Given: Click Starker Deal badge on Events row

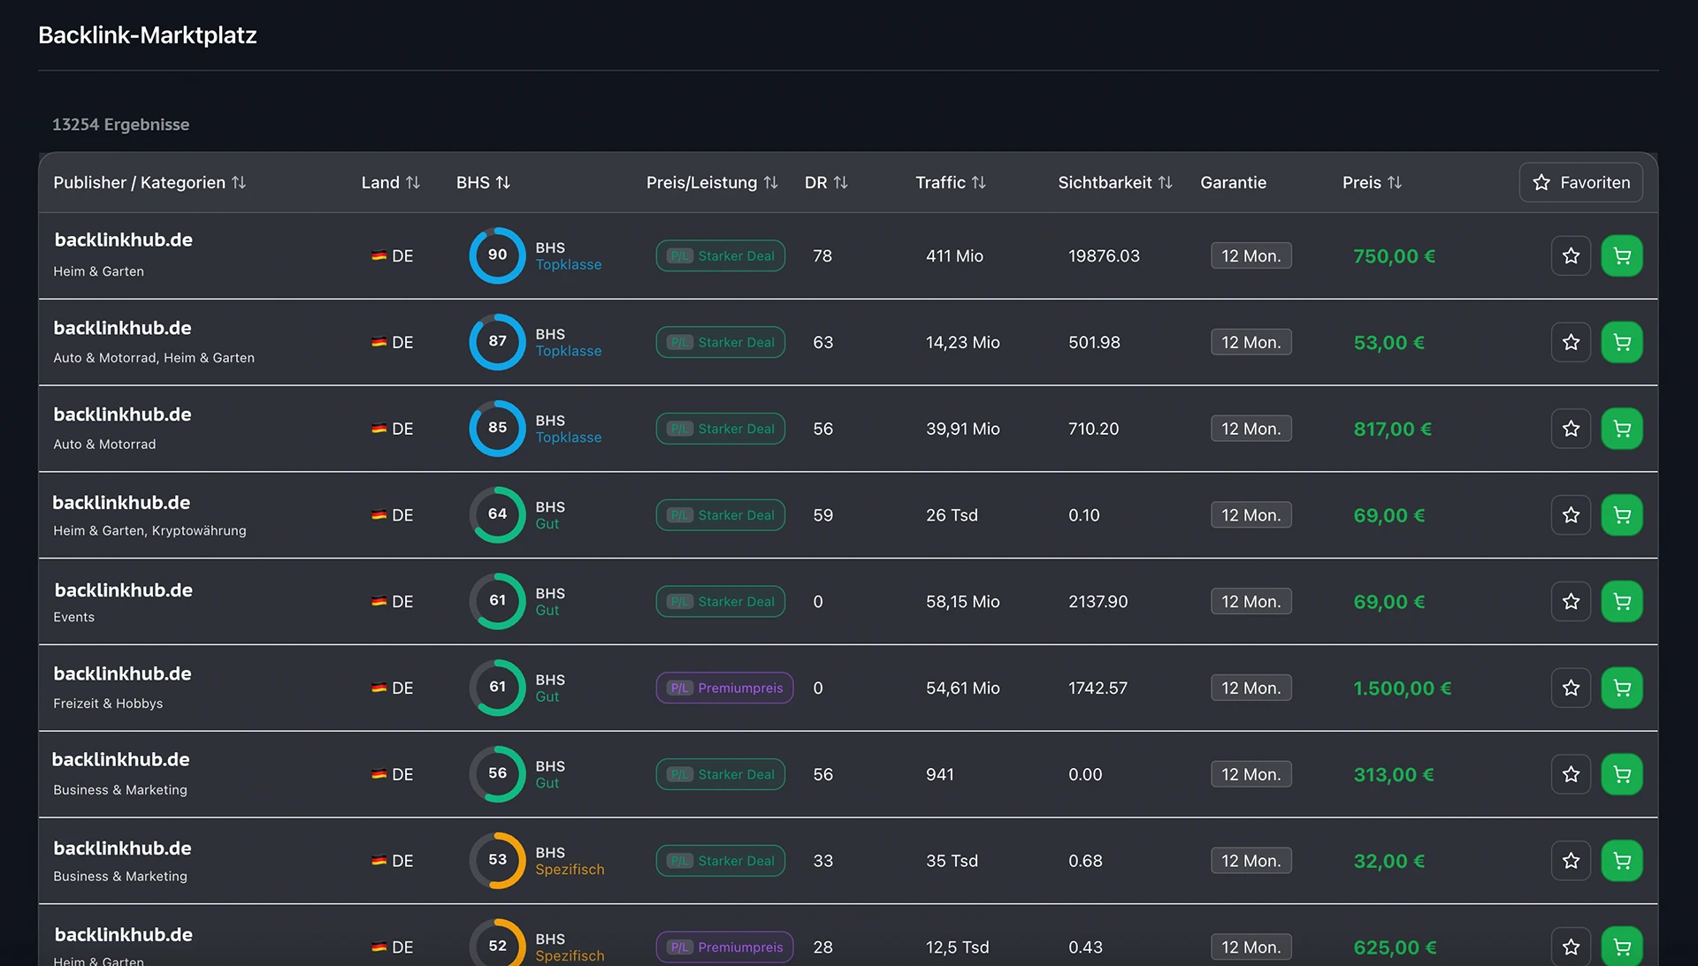Looking at the screenshot, I should (720, 602).
